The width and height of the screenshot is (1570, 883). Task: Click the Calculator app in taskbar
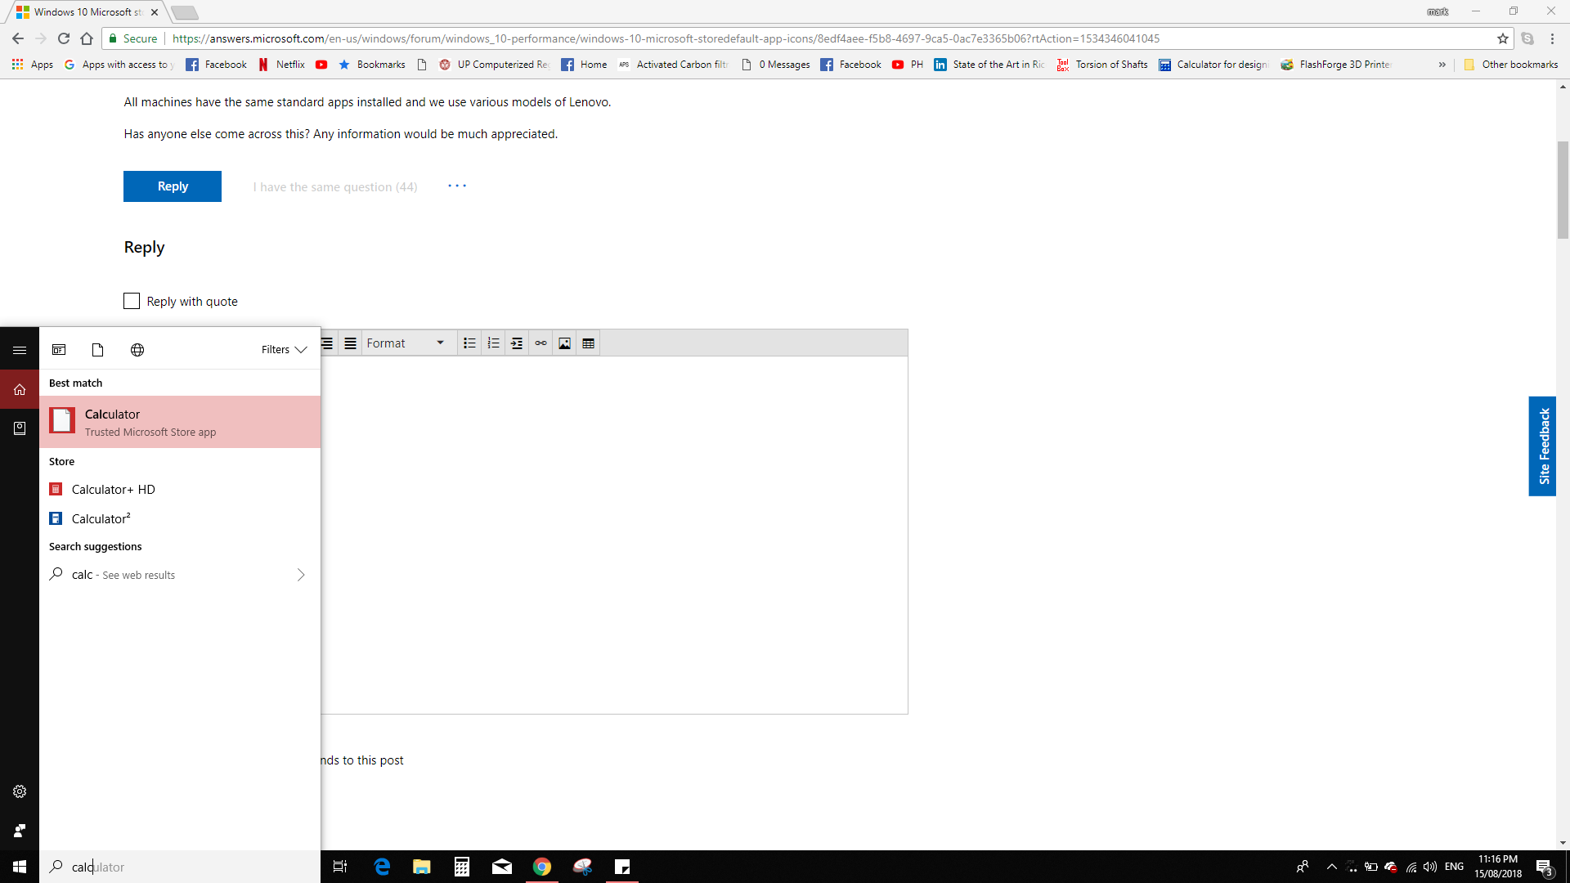461,867
